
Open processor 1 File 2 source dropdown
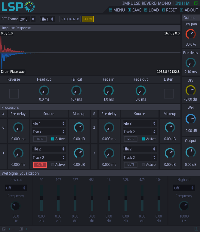point(49,149)
